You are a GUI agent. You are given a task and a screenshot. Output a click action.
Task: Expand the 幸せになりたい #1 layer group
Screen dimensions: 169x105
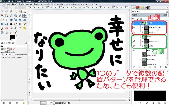coord(143,28)
